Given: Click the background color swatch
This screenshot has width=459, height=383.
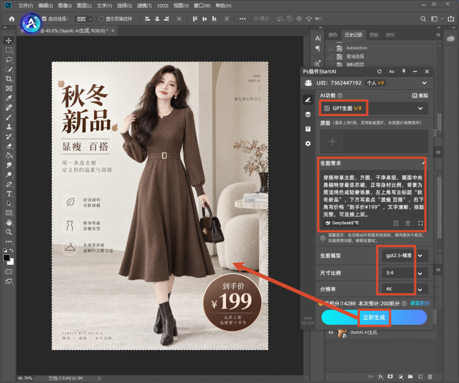Looking at the screenshot, I should tap(11, 262).
